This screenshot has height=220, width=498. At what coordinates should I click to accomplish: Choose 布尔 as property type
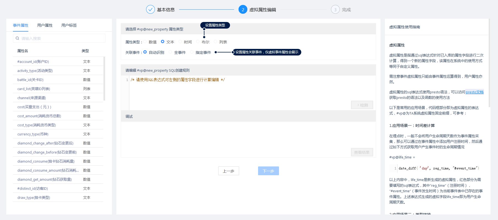click(x=198, y=42)
